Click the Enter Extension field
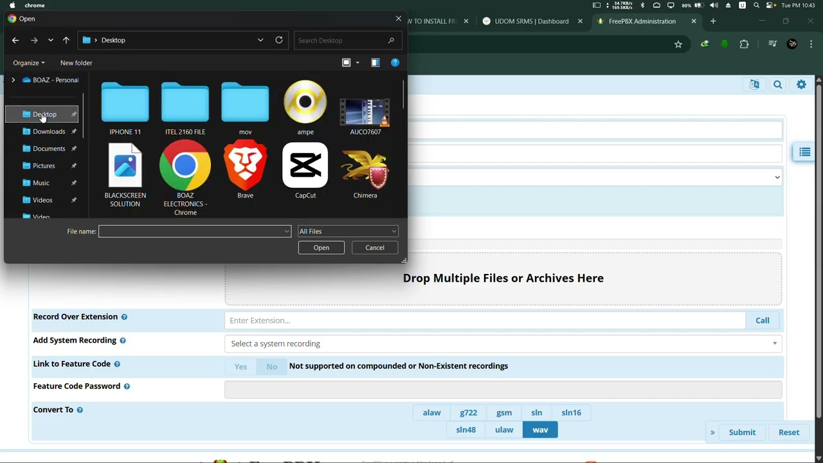The width and height of the screenshot is (823, 463). click(x=485, y=320)
